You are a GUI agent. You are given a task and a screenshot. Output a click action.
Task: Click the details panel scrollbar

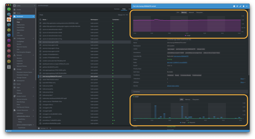click(x=249, y=42)
